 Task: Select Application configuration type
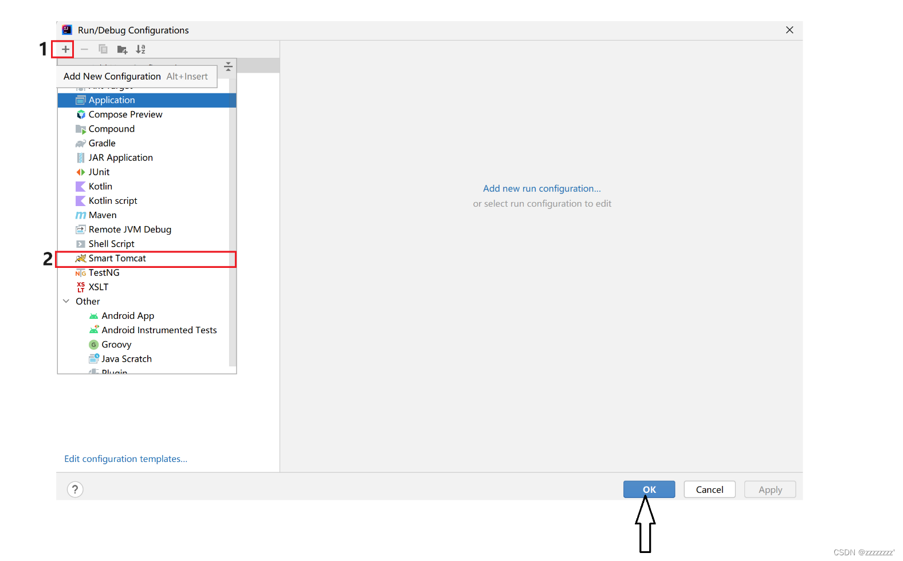click(x=147, y=100)
